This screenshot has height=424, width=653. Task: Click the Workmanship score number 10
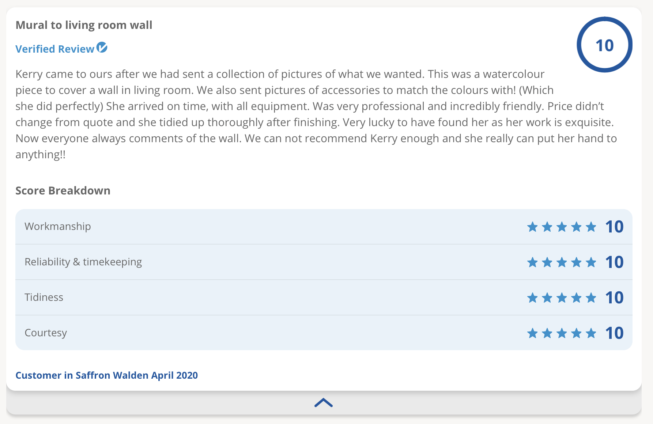coord(614,227)
